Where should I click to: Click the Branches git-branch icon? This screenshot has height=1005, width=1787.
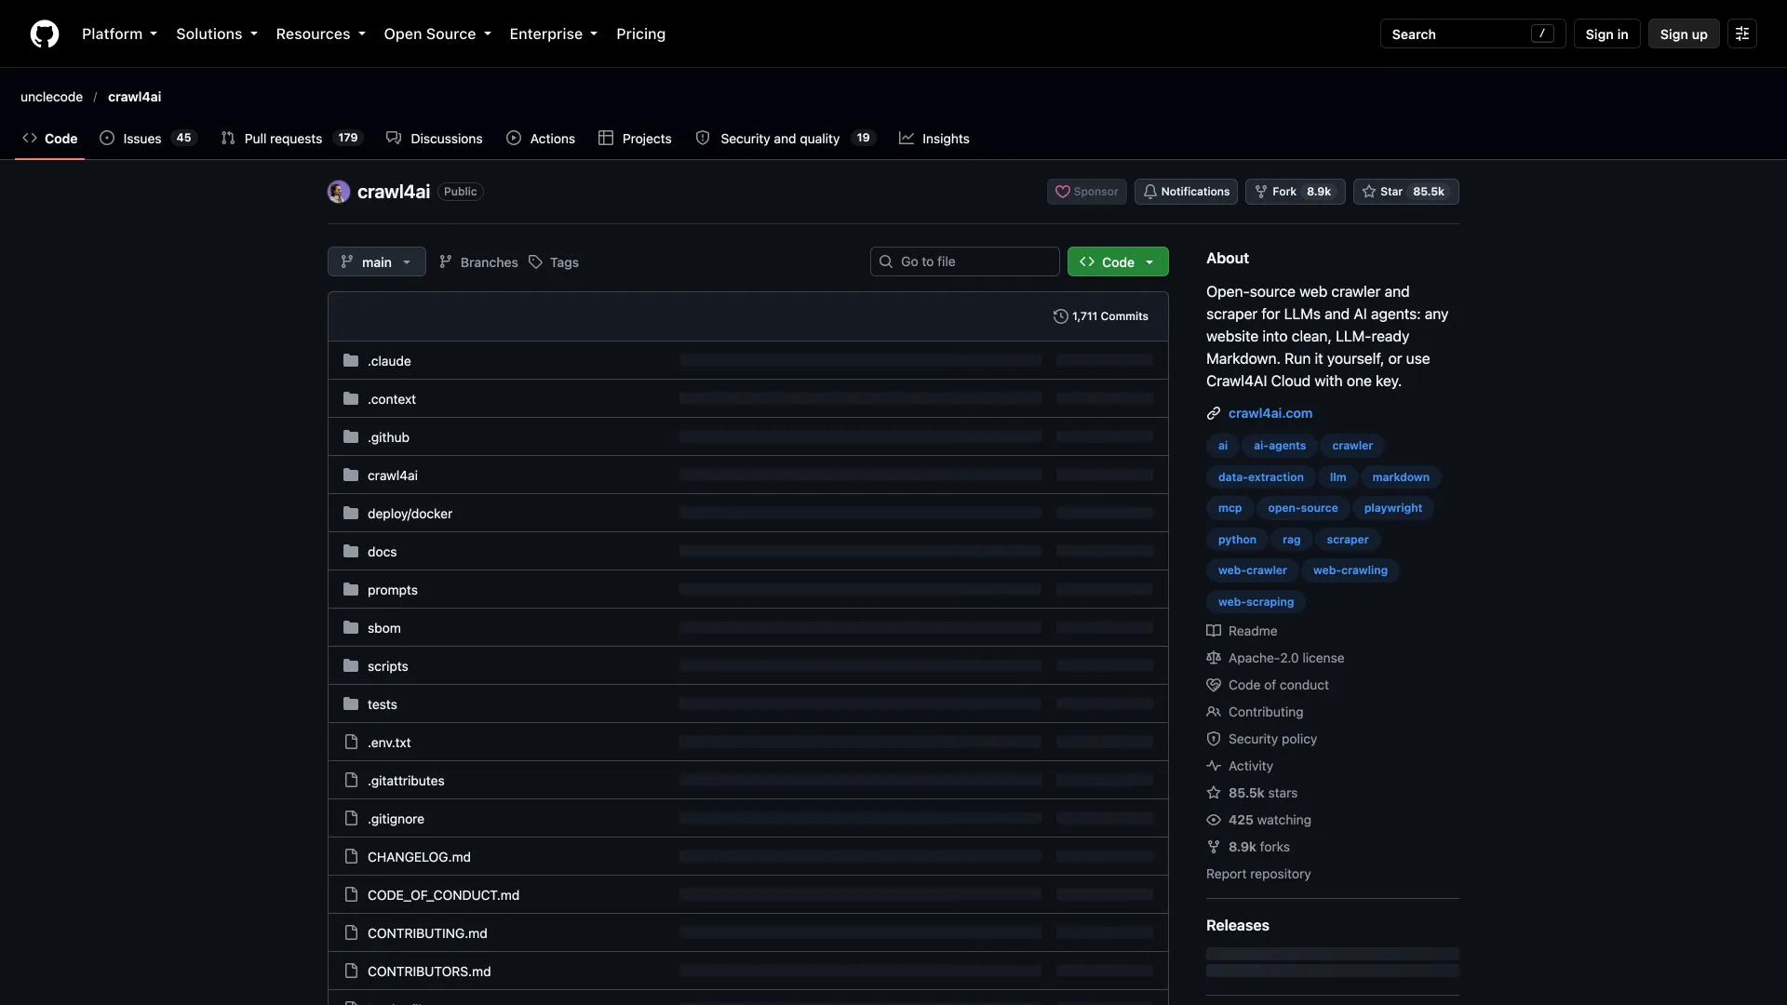point(446,262)
